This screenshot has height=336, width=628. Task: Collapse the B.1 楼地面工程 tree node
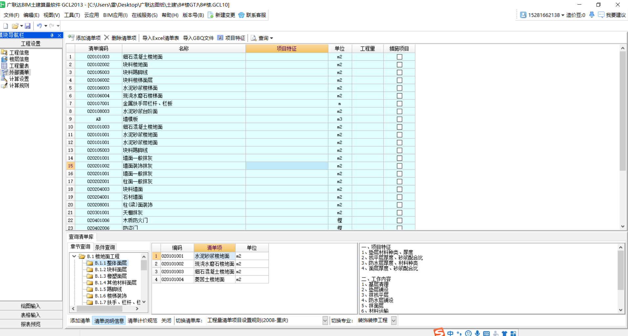(x=74, y=256)
